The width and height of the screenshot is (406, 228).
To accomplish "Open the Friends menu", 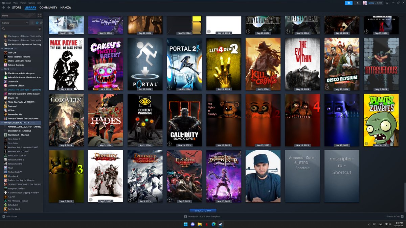I will pyautogui.click(x=23, y=3).
